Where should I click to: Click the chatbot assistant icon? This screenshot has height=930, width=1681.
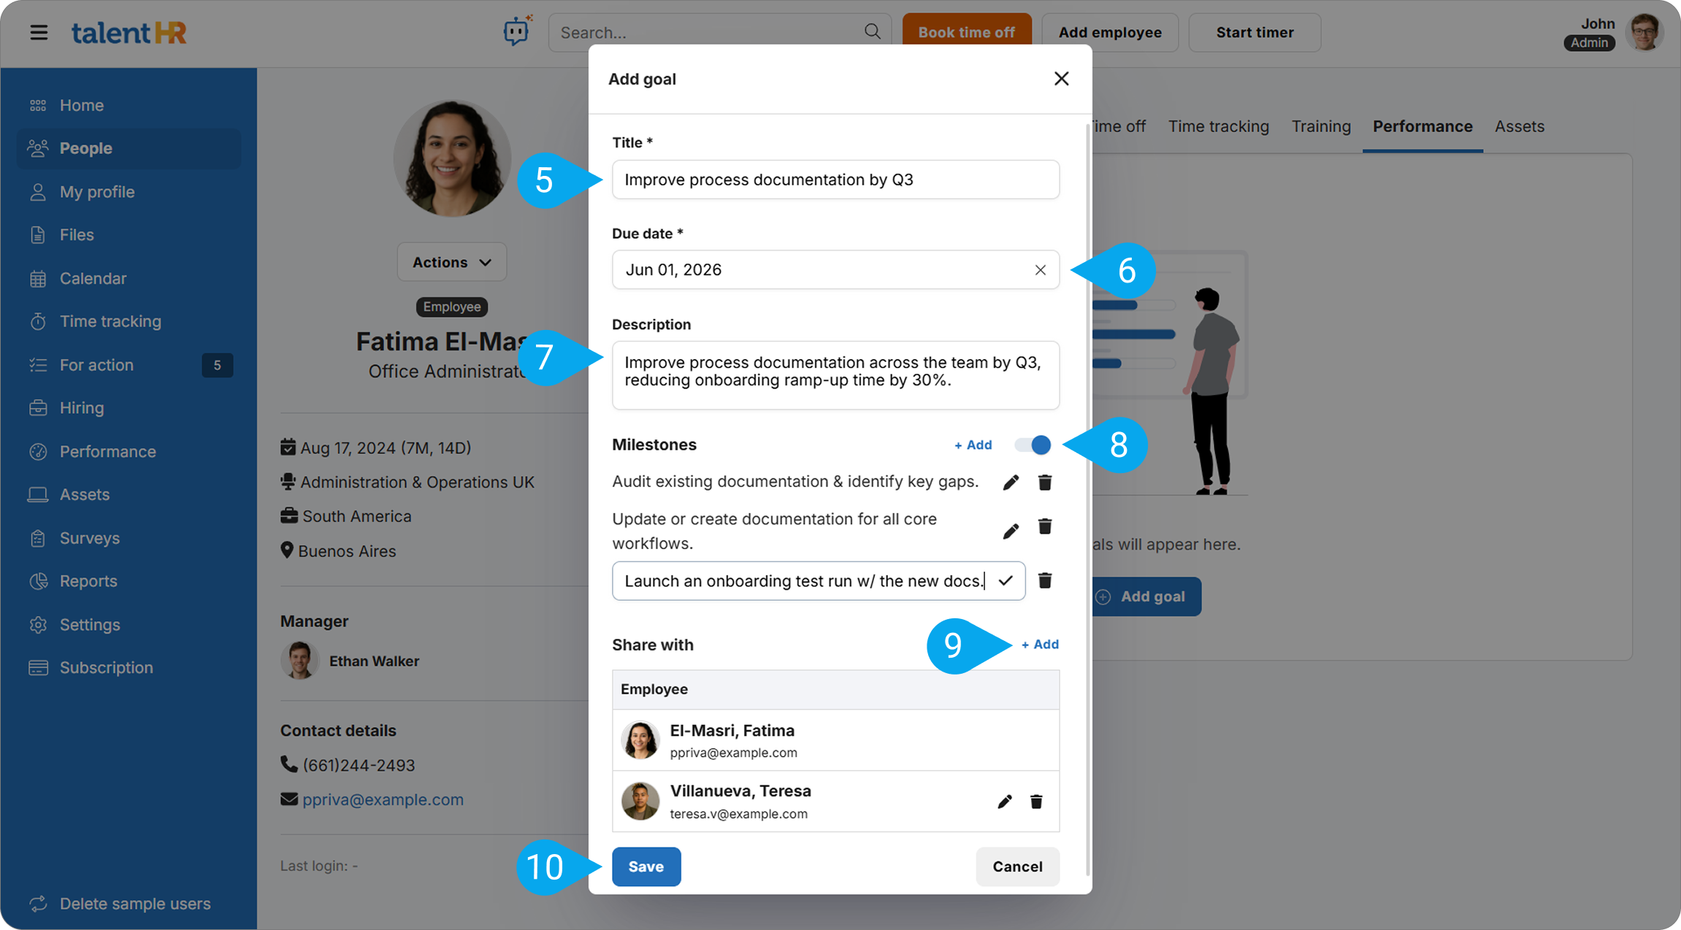(516, 31)
